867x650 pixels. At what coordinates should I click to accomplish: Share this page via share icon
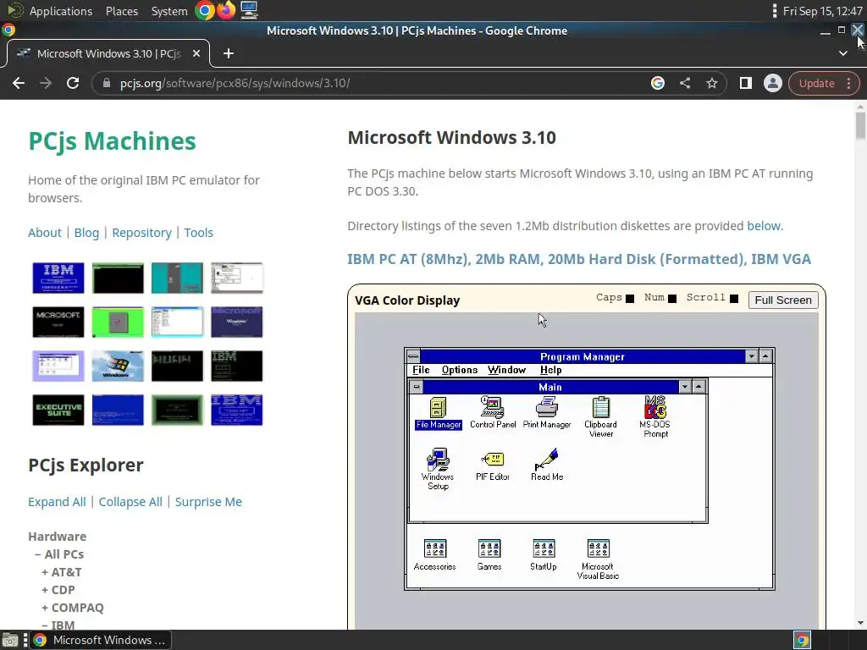(684, 83)
